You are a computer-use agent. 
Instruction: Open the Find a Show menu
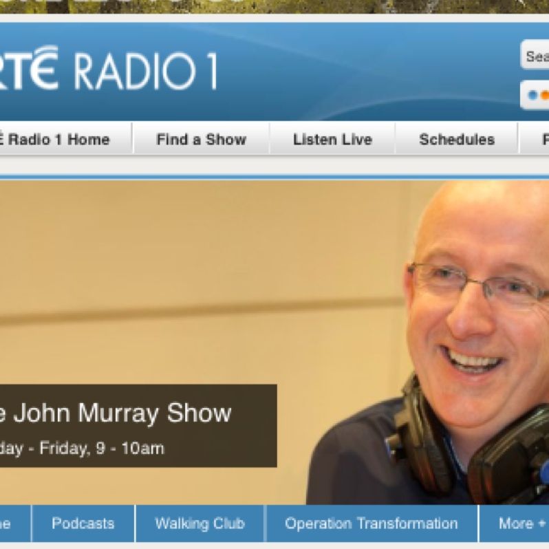(x=202, y=139)
